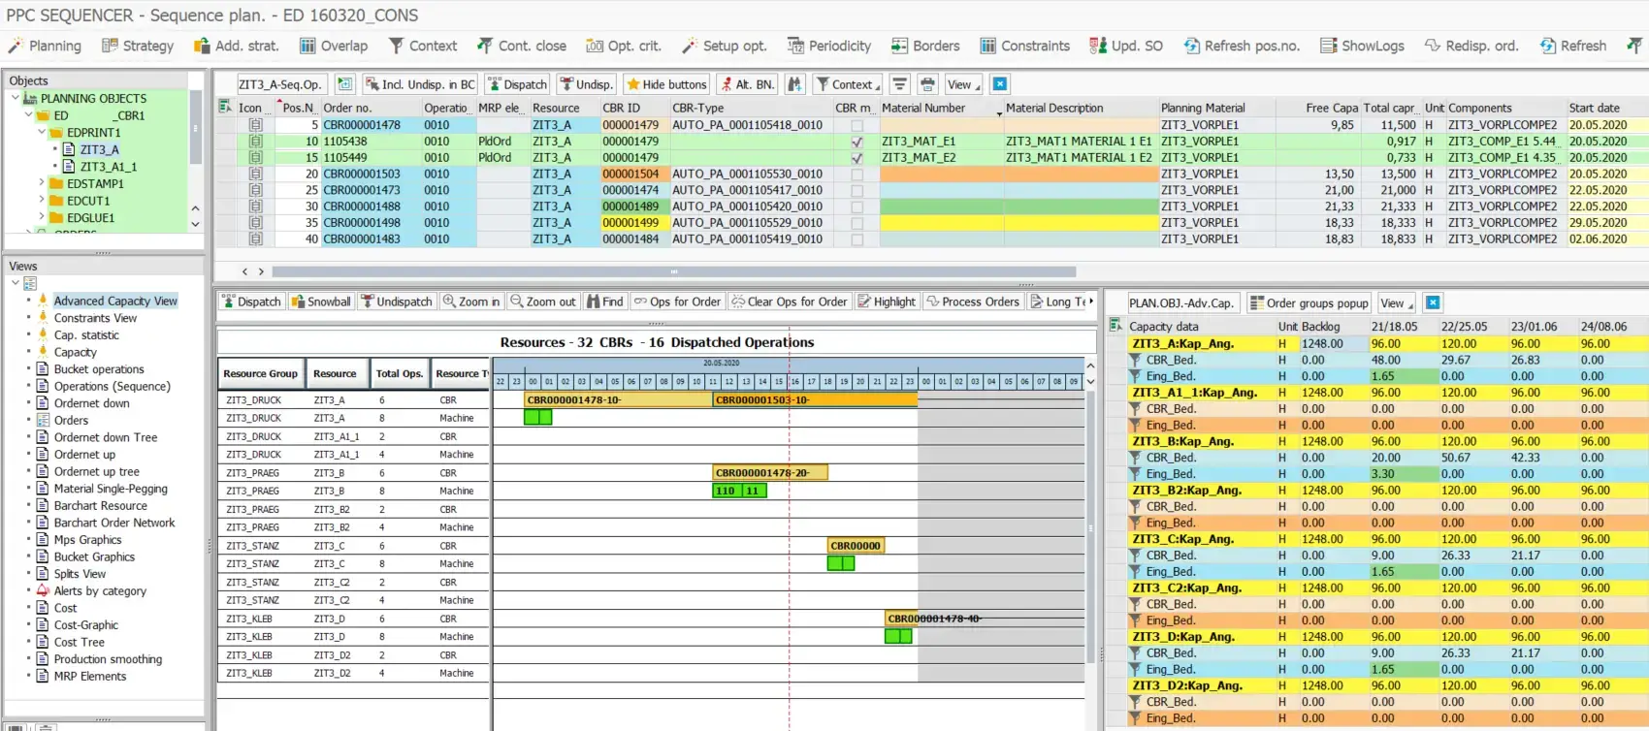Select the Barchart Order Network view
The height and width of the screenshot is (731, 1649).
[114, 523]
